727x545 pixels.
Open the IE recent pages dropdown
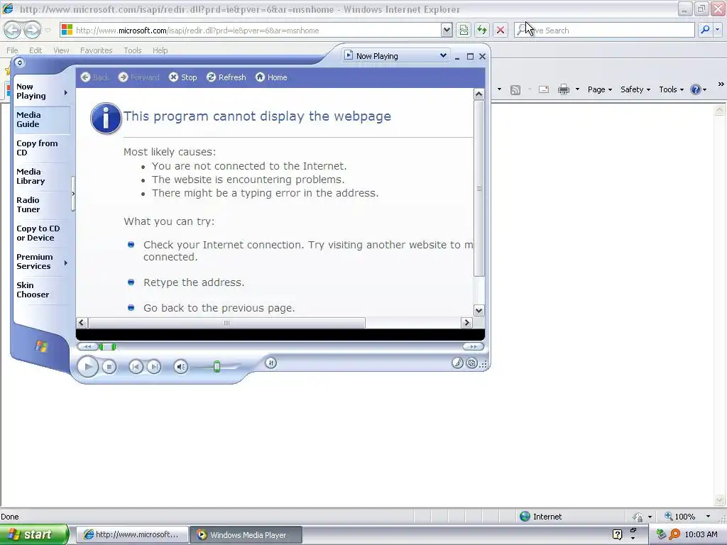click(x=48, y=31)
